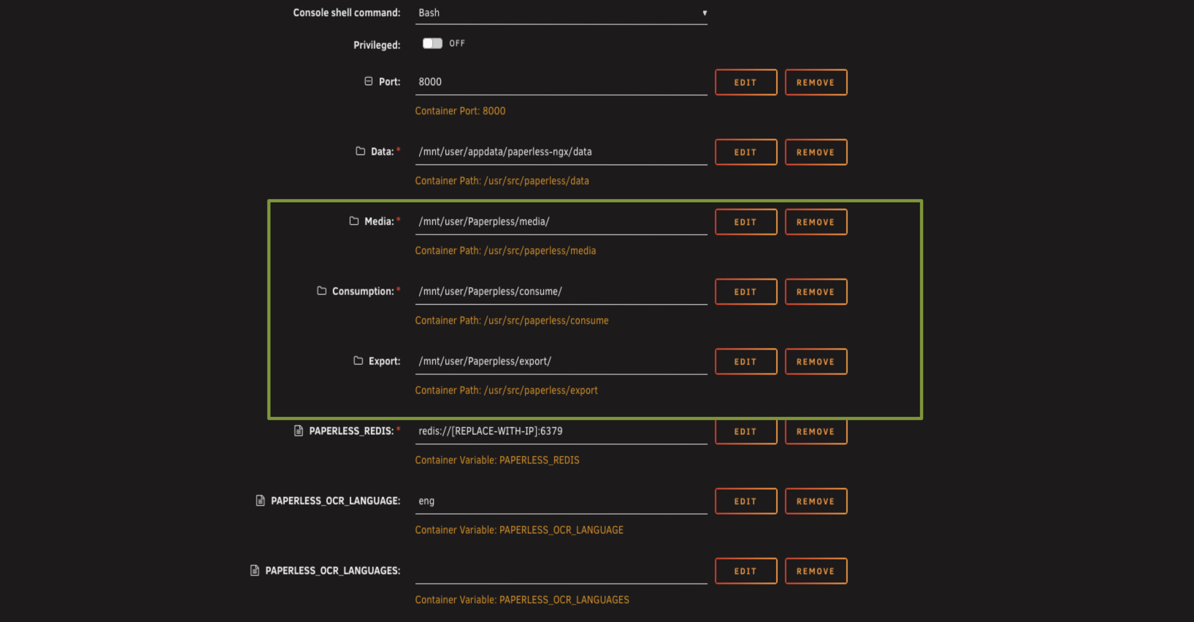Remove the PAPERLESS_REDIS variable
The width and height of the screenshot is (1194, 622).
[x=815, y=432]
